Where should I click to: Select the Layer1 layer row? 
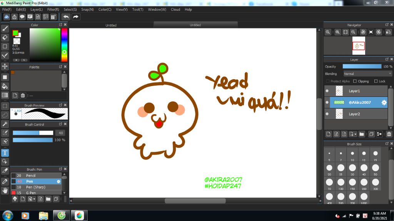(x=356, y=91)
